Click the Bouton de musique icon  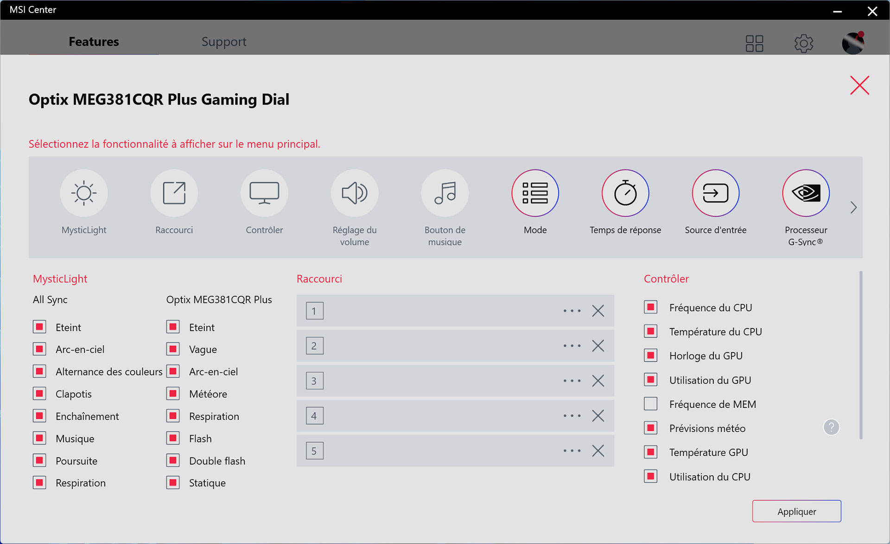point(444,193)
